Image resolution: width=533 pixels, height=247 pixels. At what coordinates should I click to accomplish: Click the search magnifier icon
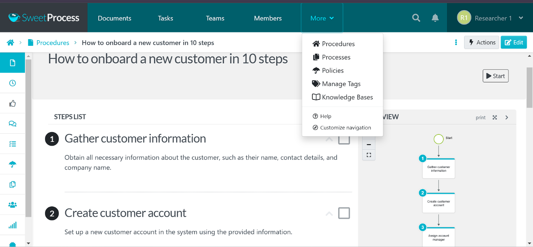pyautogui.click(x=416, y=18)
